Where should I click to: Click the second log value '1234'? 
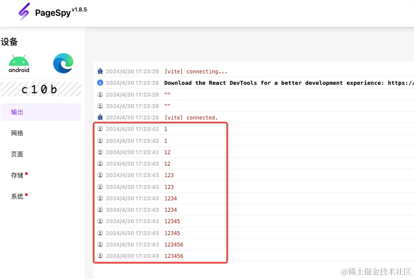[x=171, y=210]
